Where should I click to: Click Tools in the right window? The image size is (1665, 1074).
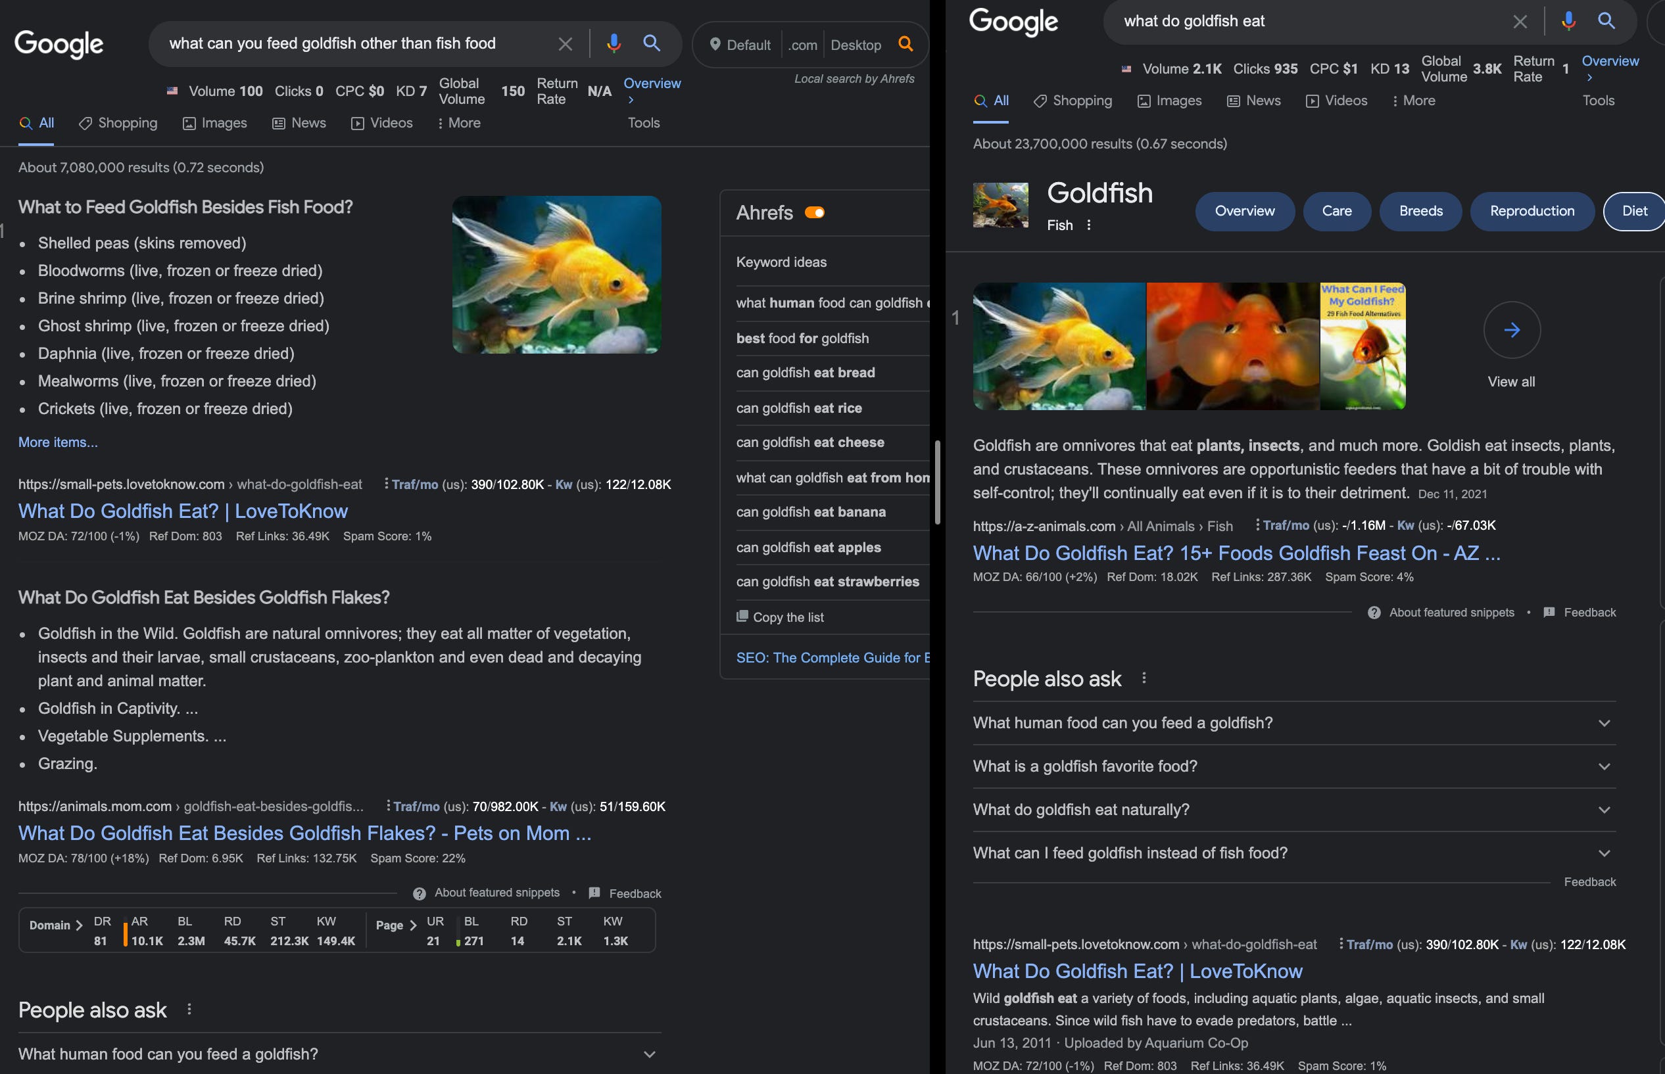(1598, 101)
